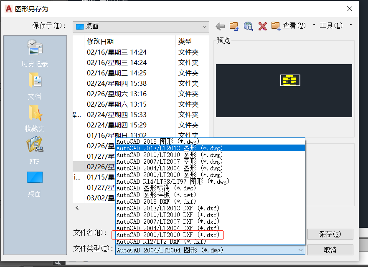This screenshot has width=368, height=267.
Task: Click the 修改日期 column header
Action: pos(130,41)
